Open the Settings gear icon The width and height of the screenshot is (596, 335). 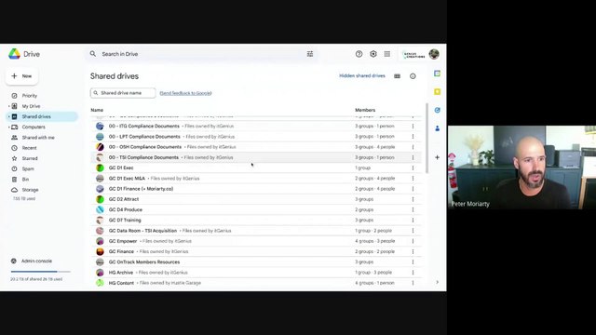(373, 54)
